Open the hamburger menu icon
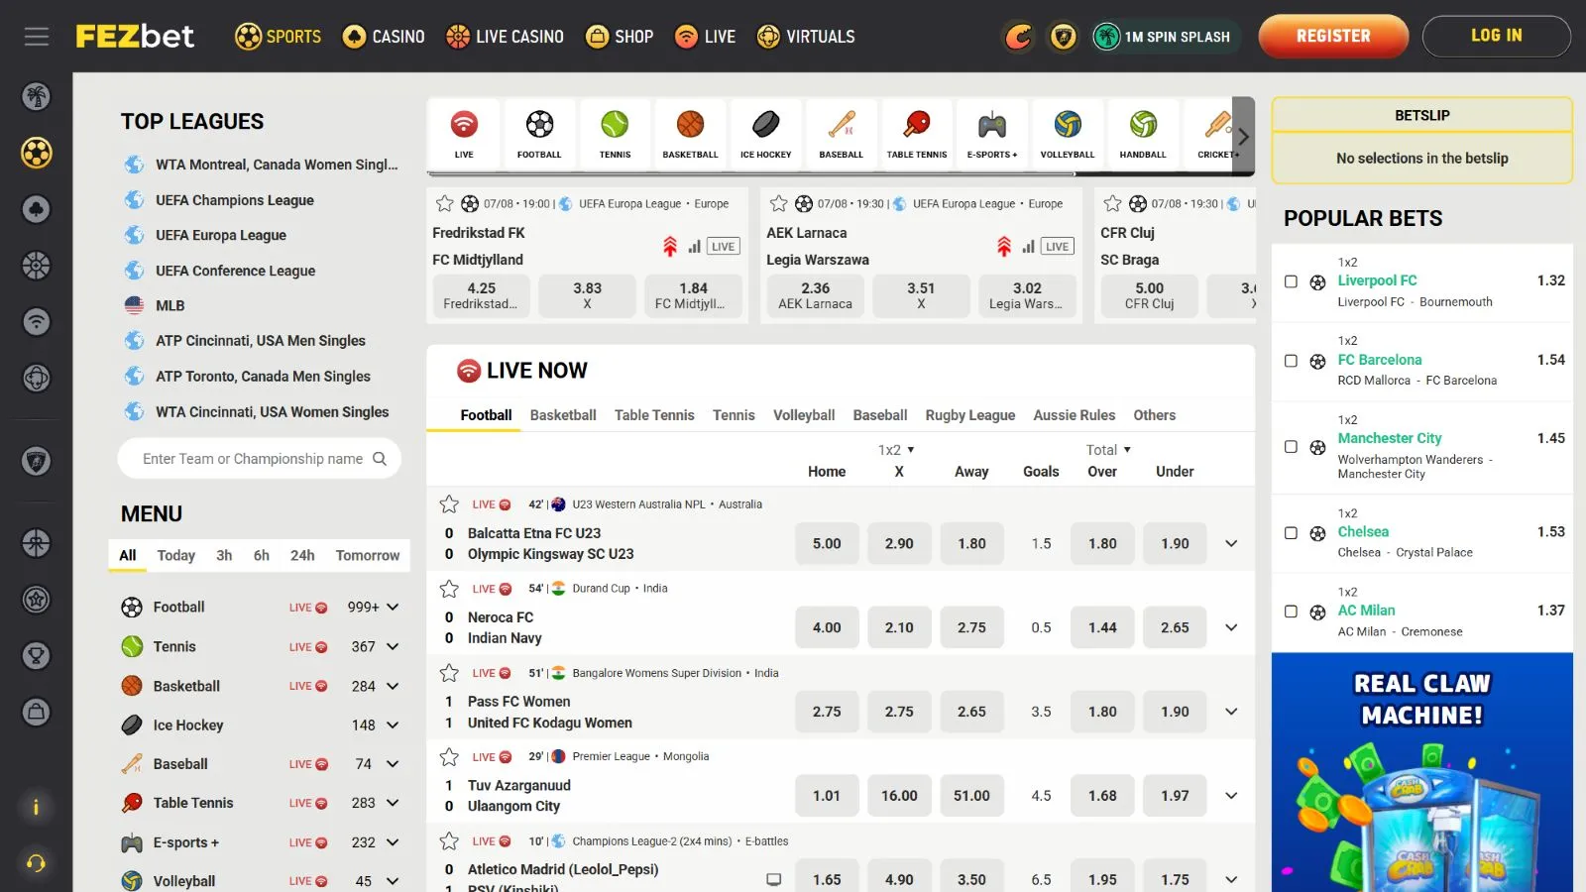Screen dimensions: 1586x892 tap(37, 37)
